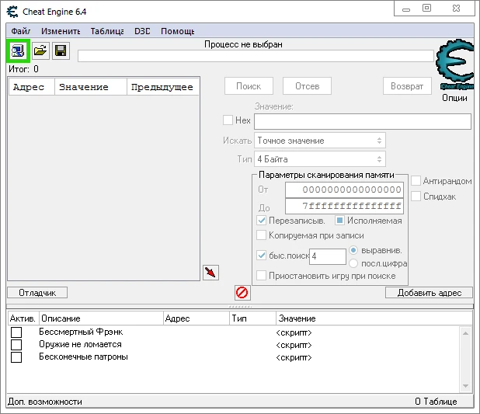Click the Отсев button
Screen dimensions: 480x414
click(307, 86)
